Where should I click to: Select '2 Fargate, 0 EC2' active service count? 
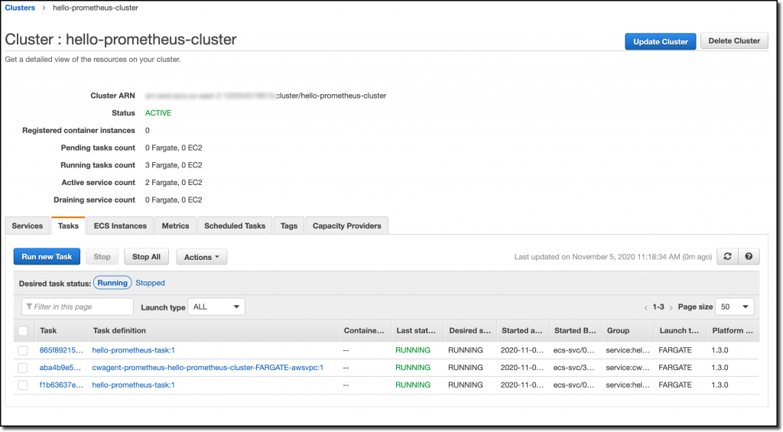pos(174,183)
